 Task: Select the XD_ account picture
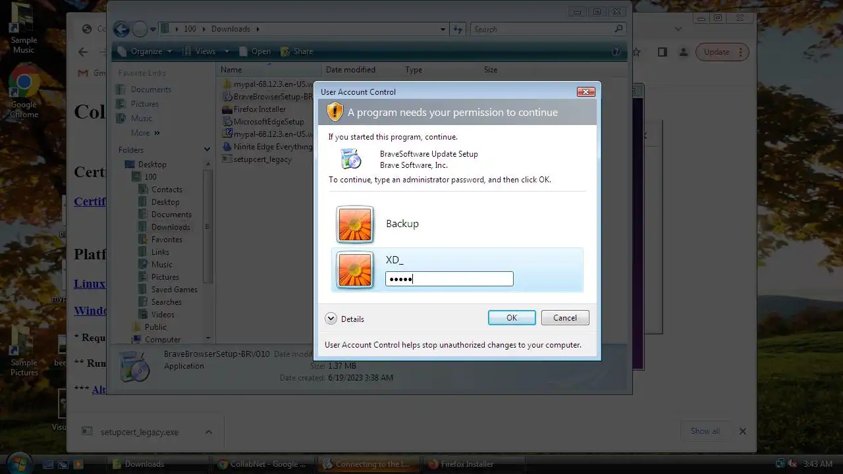coord(355,270)
